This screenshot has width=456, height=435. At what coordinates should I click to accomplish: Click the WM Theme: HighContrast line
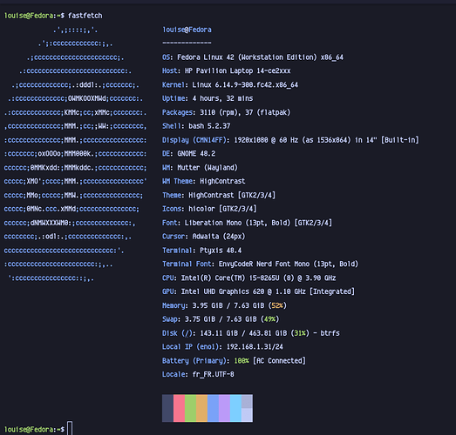point(203,181)
